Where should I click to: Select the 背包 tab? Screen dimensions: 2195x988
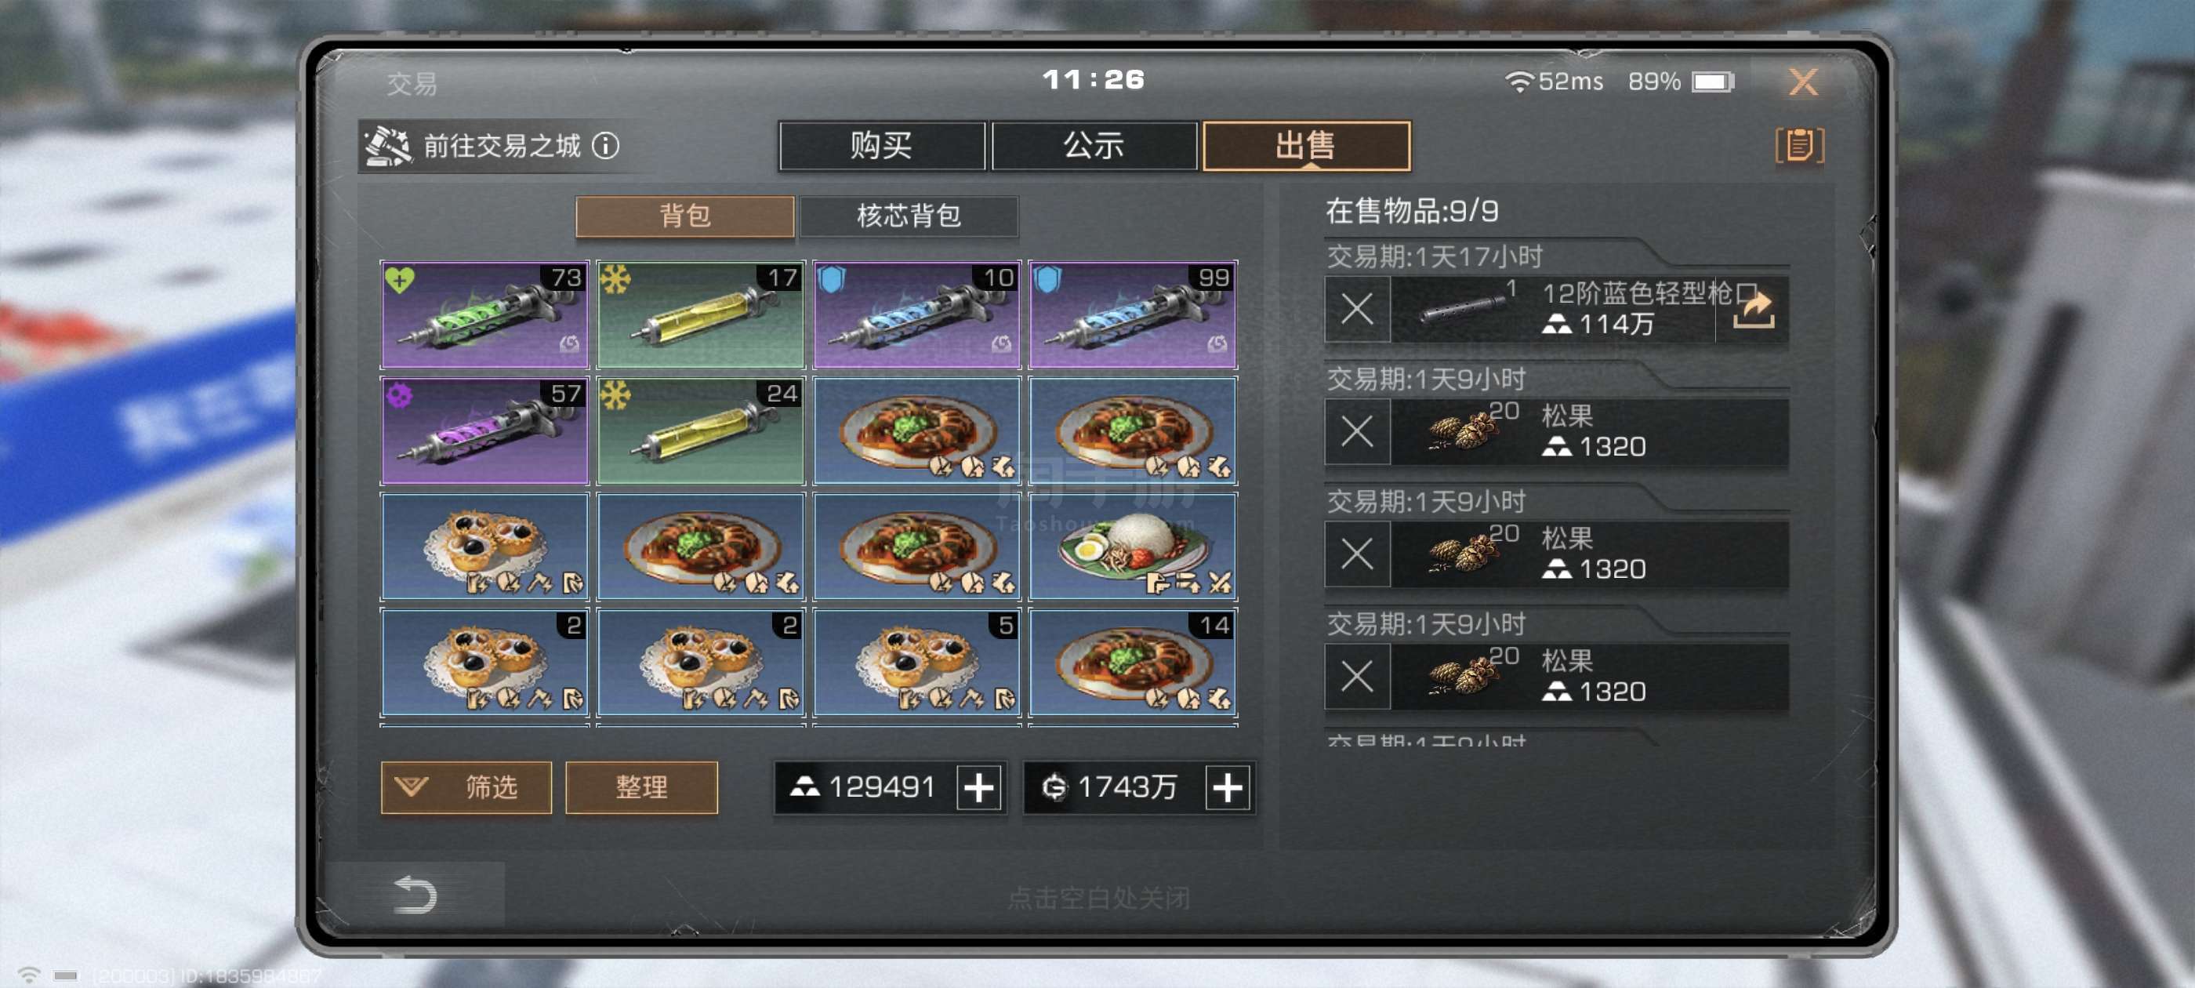tap(684, 216)
